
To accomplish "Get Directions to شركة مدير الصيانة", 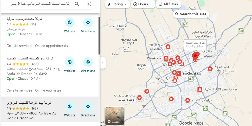I will coord(88,65).
